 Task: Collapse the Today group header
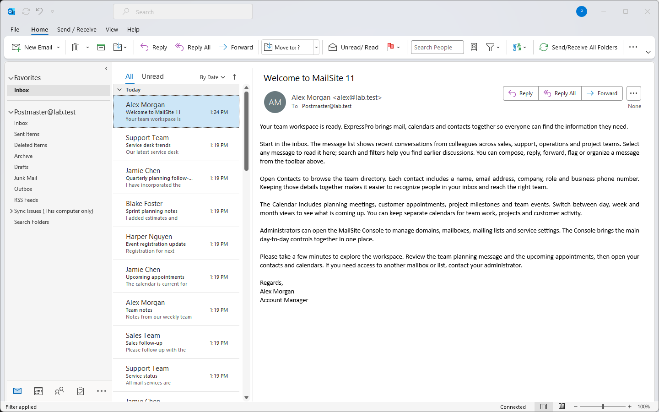click(x=119, y=90)
